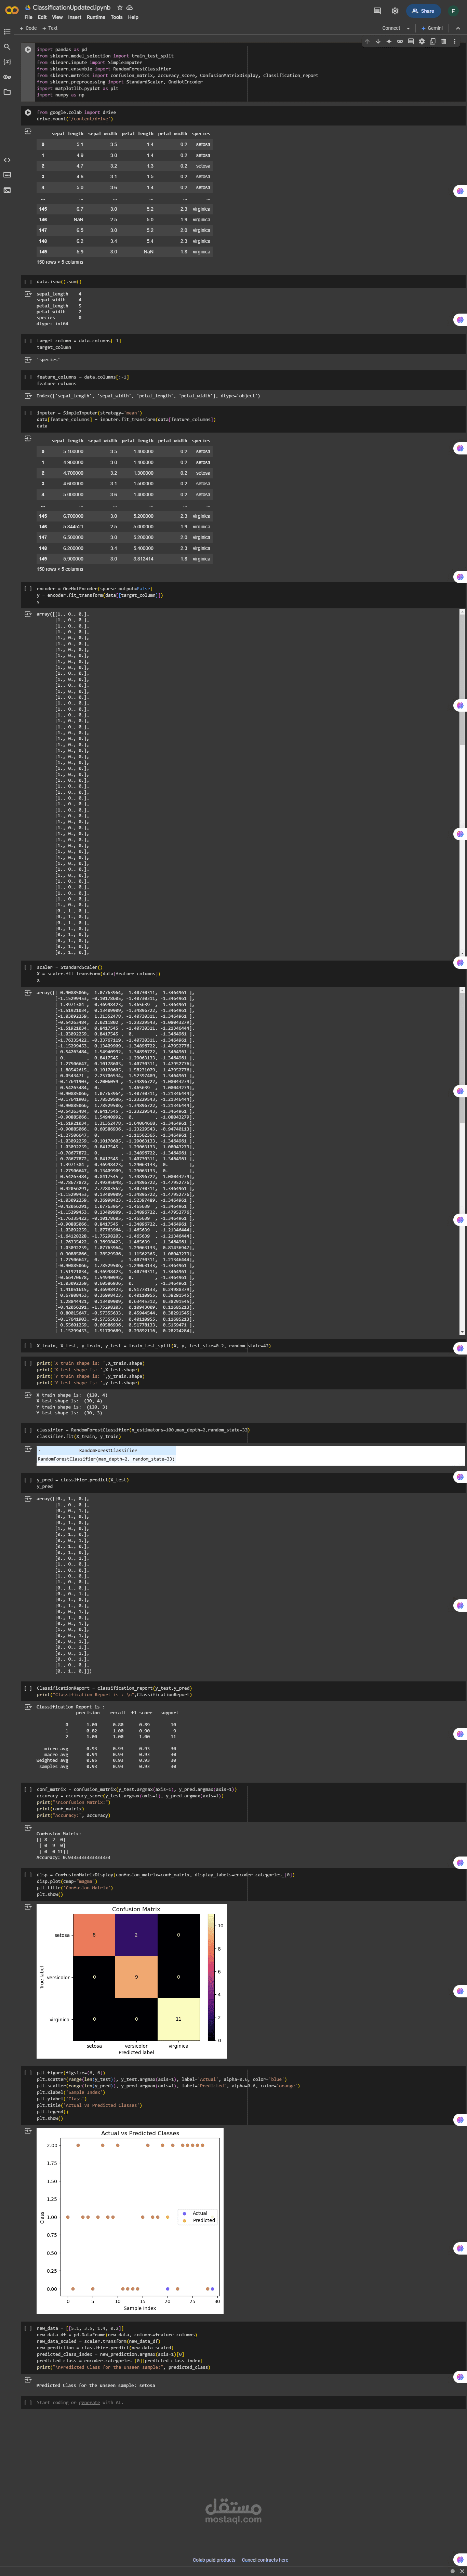Follow the Cancel contracts here link
The height and width of the screenshot is (2576, 467).
[265, 2560]
